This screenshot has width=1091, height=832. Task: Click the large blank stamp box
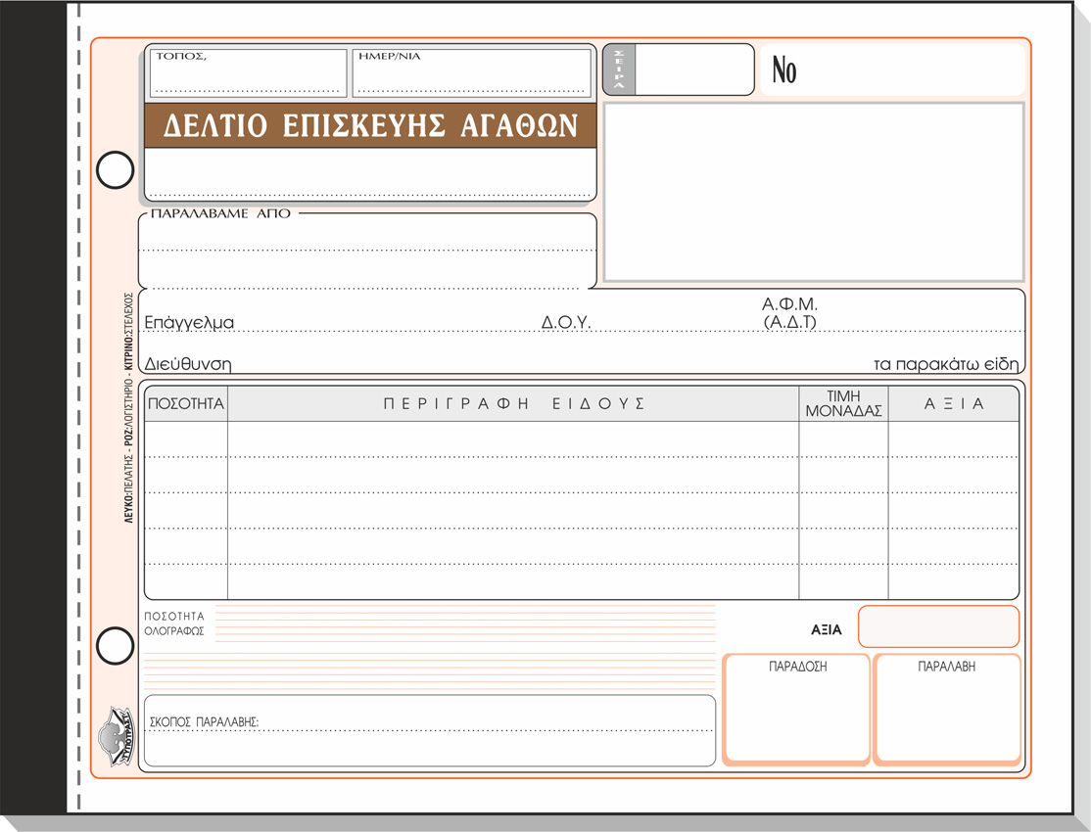pos(814,192)
